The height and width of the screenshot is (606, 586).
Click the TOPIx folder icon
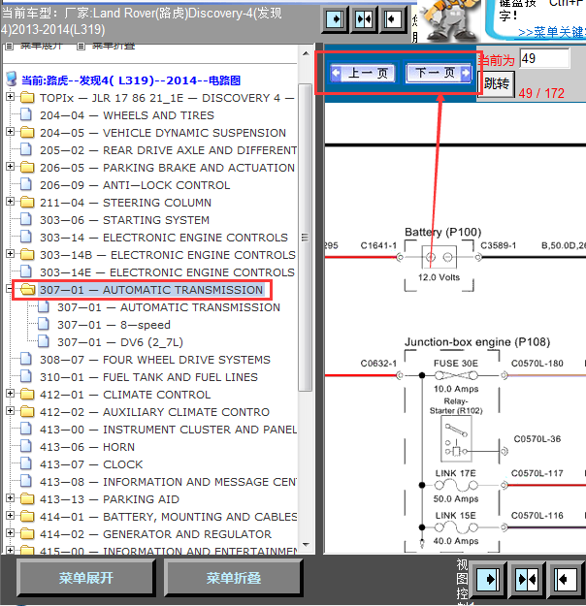(27, 97)
